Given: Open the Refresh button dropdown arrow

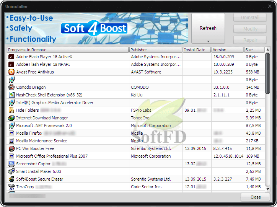Looking at the screenshot, I should 208,41.
